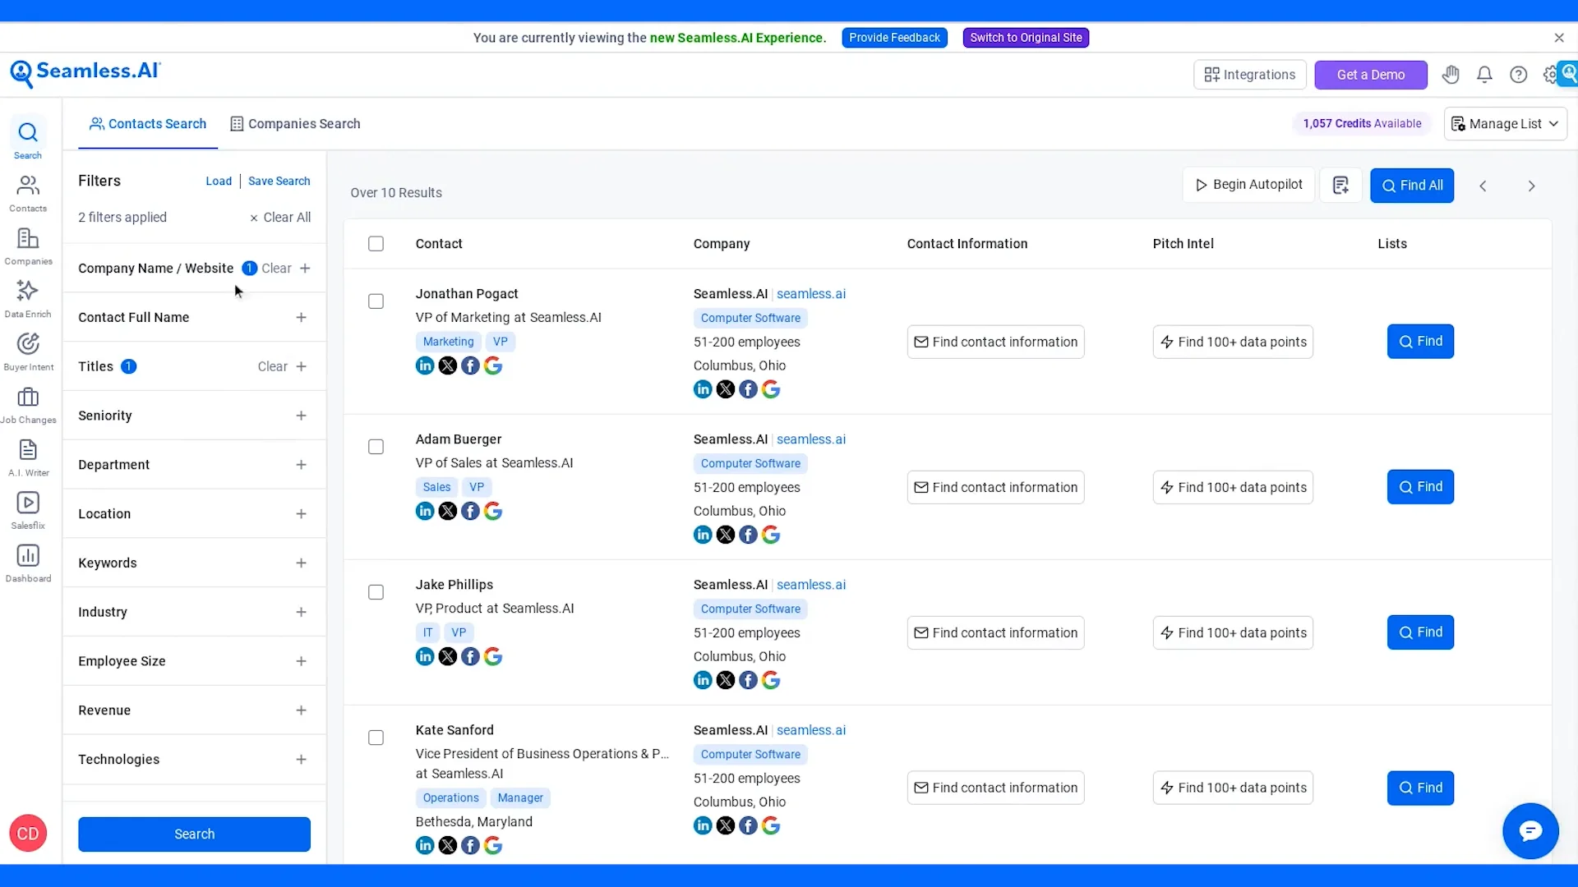Select the Contacts Search tab
The width and height of the screenshot is (1578, 887).
pos(148,124)
